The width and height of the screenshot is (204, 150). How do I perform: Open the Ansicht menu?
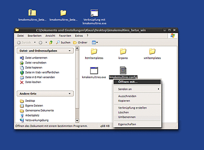tap(50, 36)
